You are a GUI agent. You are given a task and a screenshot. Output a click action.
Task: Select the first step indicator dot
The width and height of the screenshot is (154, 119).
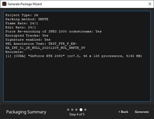pos(68,110)
